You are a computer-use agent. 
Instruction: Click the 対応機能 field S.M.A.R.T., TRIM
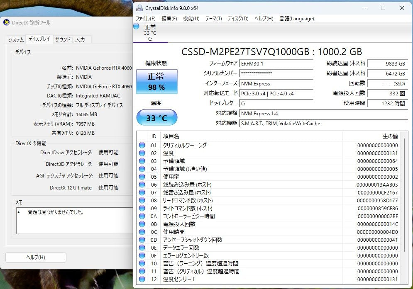pos(324,124)
